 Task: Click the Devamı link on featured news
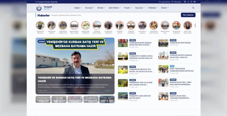point(109,91)
